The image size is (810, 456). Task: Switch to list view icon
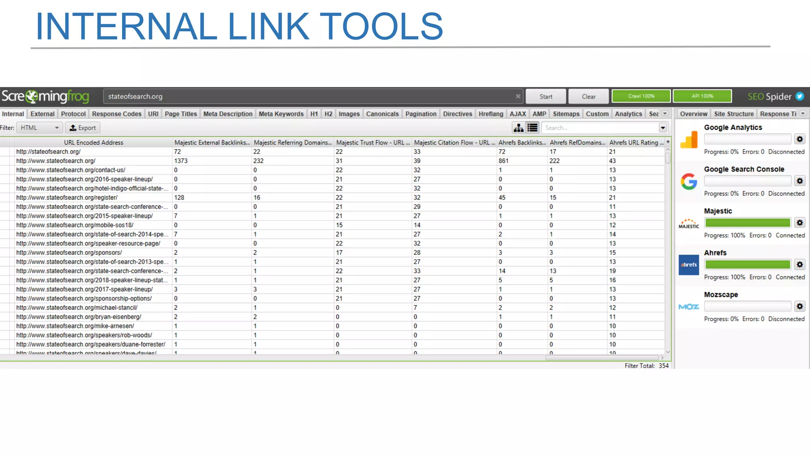[533, 127]
